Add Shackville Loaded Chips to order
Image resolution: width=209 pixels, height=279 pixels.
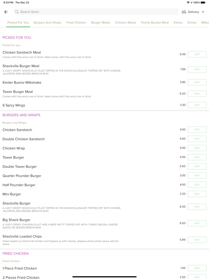coord(197,240)
